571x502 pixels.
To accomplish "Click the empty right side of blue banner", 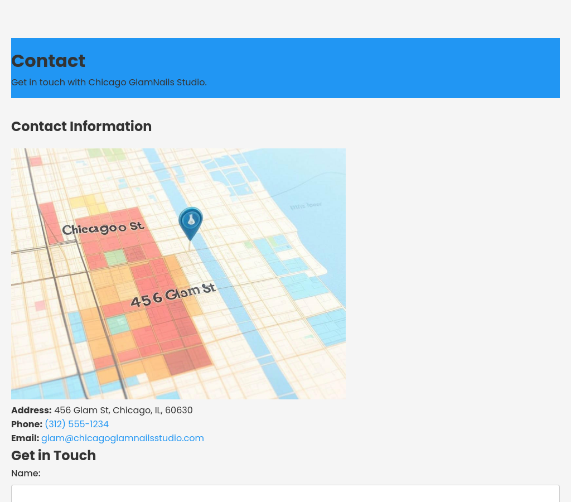I will click(418, 67).
